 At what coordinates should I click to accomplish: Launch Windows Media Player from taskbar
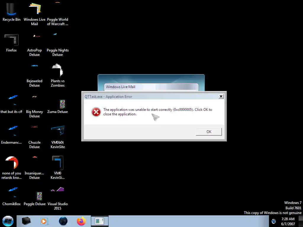pos(44,221)
